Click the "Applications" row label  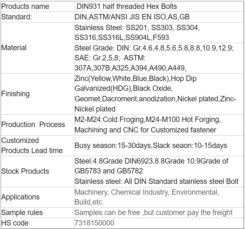(21, 197)
